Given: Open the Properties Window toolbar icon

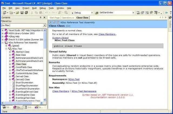Looking at the screenshot, I should point(142,13).
